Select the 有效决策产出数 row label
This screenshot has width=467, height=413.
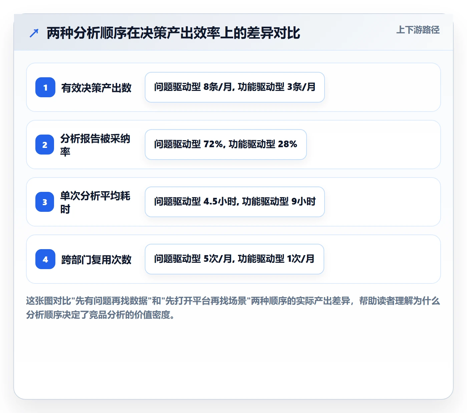tap(96, 88)
